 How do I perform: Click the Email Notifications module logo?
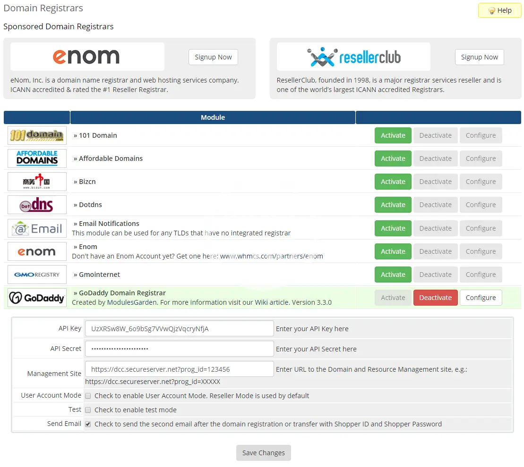37,228
